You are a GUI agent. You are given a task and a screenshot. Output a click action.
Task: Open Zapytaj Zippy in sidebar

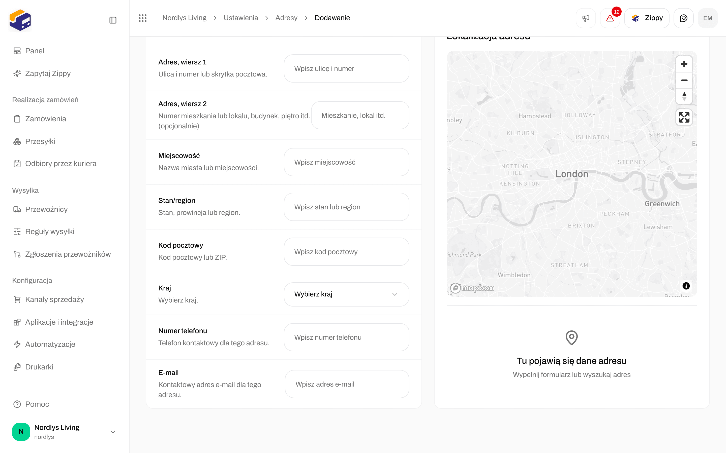click(x=65, y=73)
